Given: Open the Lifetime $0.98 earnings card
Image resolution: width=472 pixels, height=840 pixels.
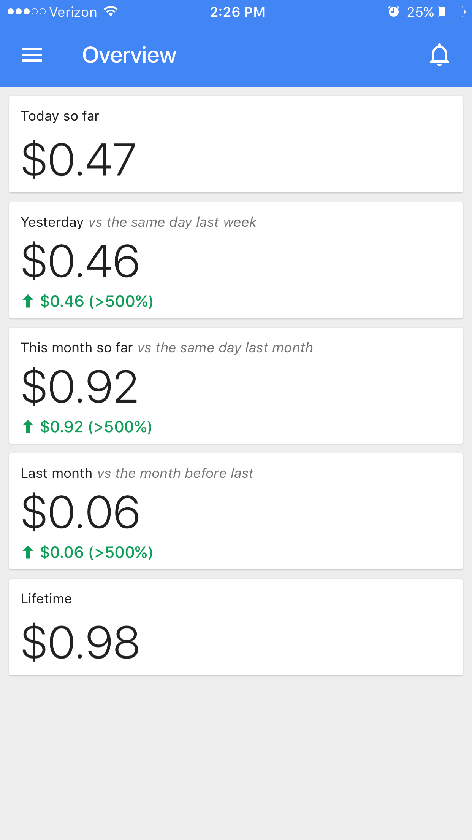Looking at the screenshot, I should 236,627.
